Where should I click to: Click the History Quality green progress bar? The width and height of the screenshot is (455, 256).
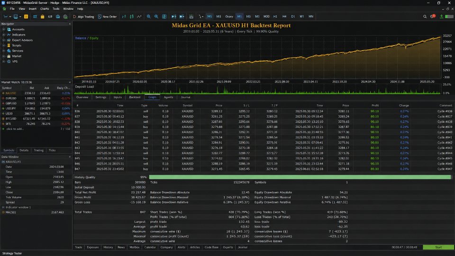pos(300,177)
